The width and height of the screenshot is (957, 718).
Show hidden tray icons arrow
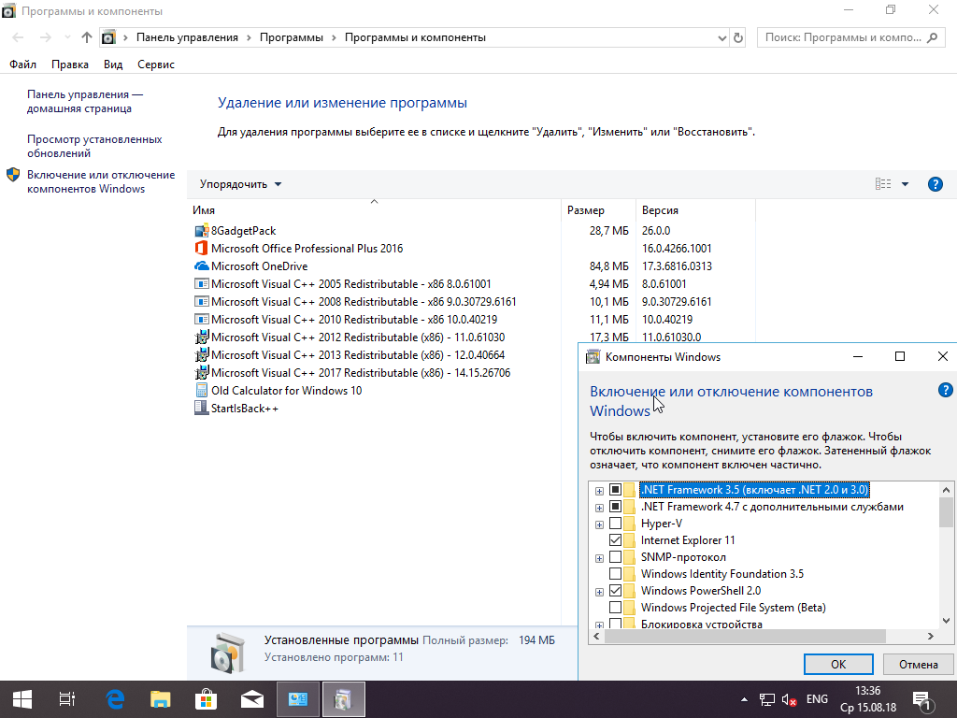(x=744, y=699)
